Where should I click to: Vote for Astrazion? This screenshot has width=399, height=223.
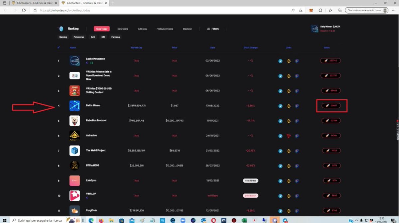click(x=331, y=136)
